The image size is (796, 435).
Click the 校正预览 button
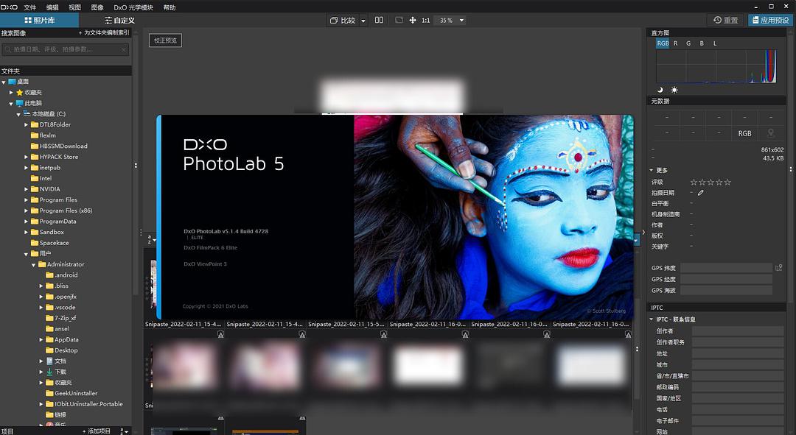pyautogui.click(x=166, y=40)
